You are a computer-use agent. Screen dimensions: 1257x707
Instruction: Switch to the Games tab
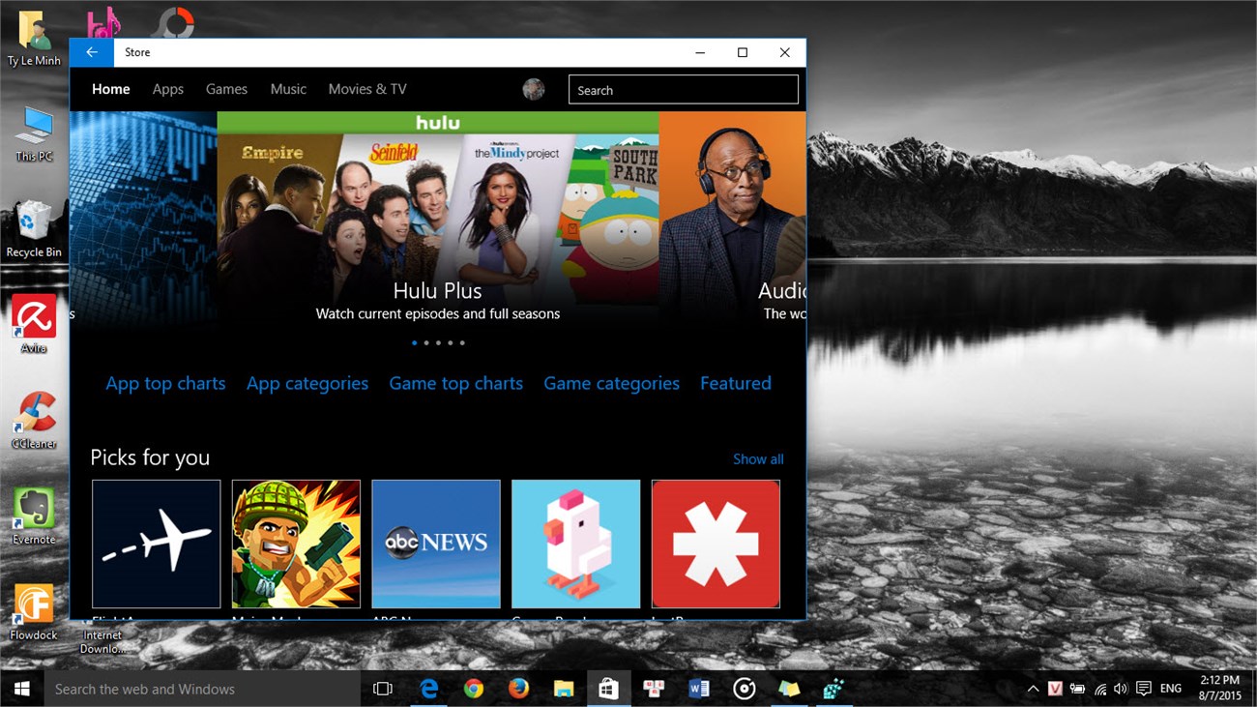coord(227,89)
